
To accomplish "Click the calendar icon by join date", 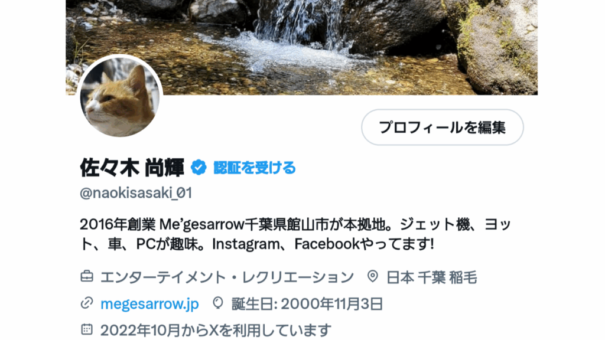I will click(87, 329).
